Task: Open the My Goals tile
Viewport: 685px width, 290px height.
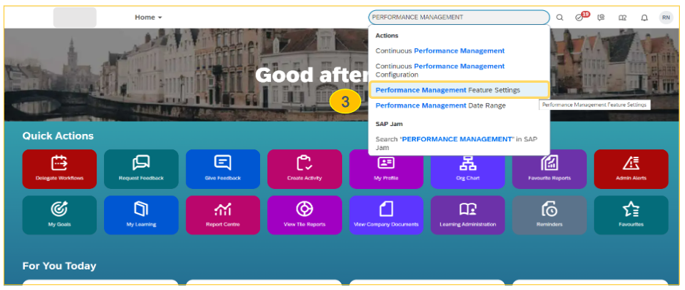Action: coord(59,215)
